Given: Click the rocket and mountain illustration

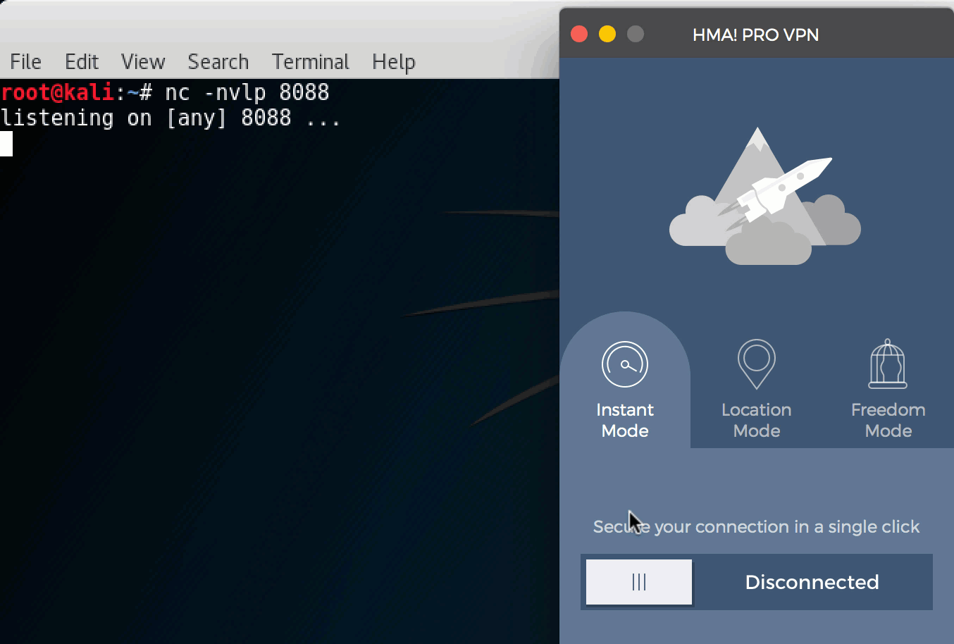Looking at the screenshot, I should (x=765, y=196).
